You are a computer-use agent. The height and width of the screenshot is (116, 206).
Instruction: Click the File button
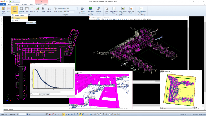(x=3, y=4)
